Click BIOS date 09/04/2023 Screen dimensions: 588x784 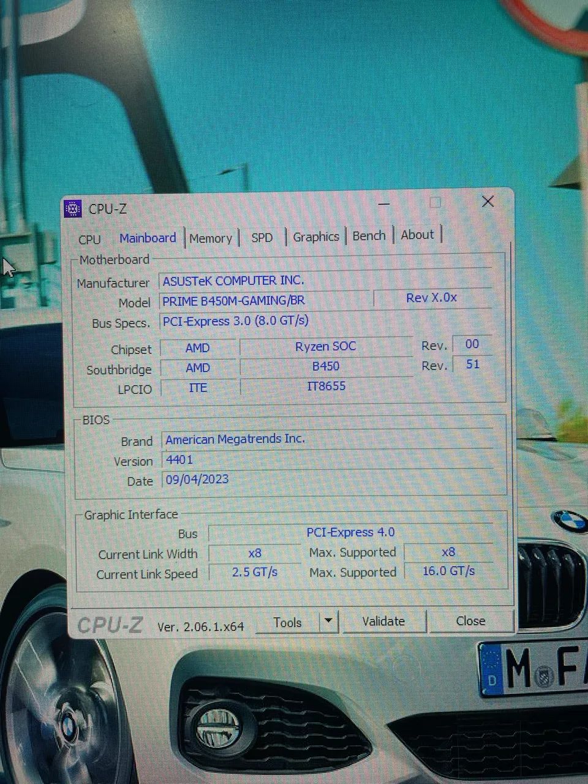327,479
